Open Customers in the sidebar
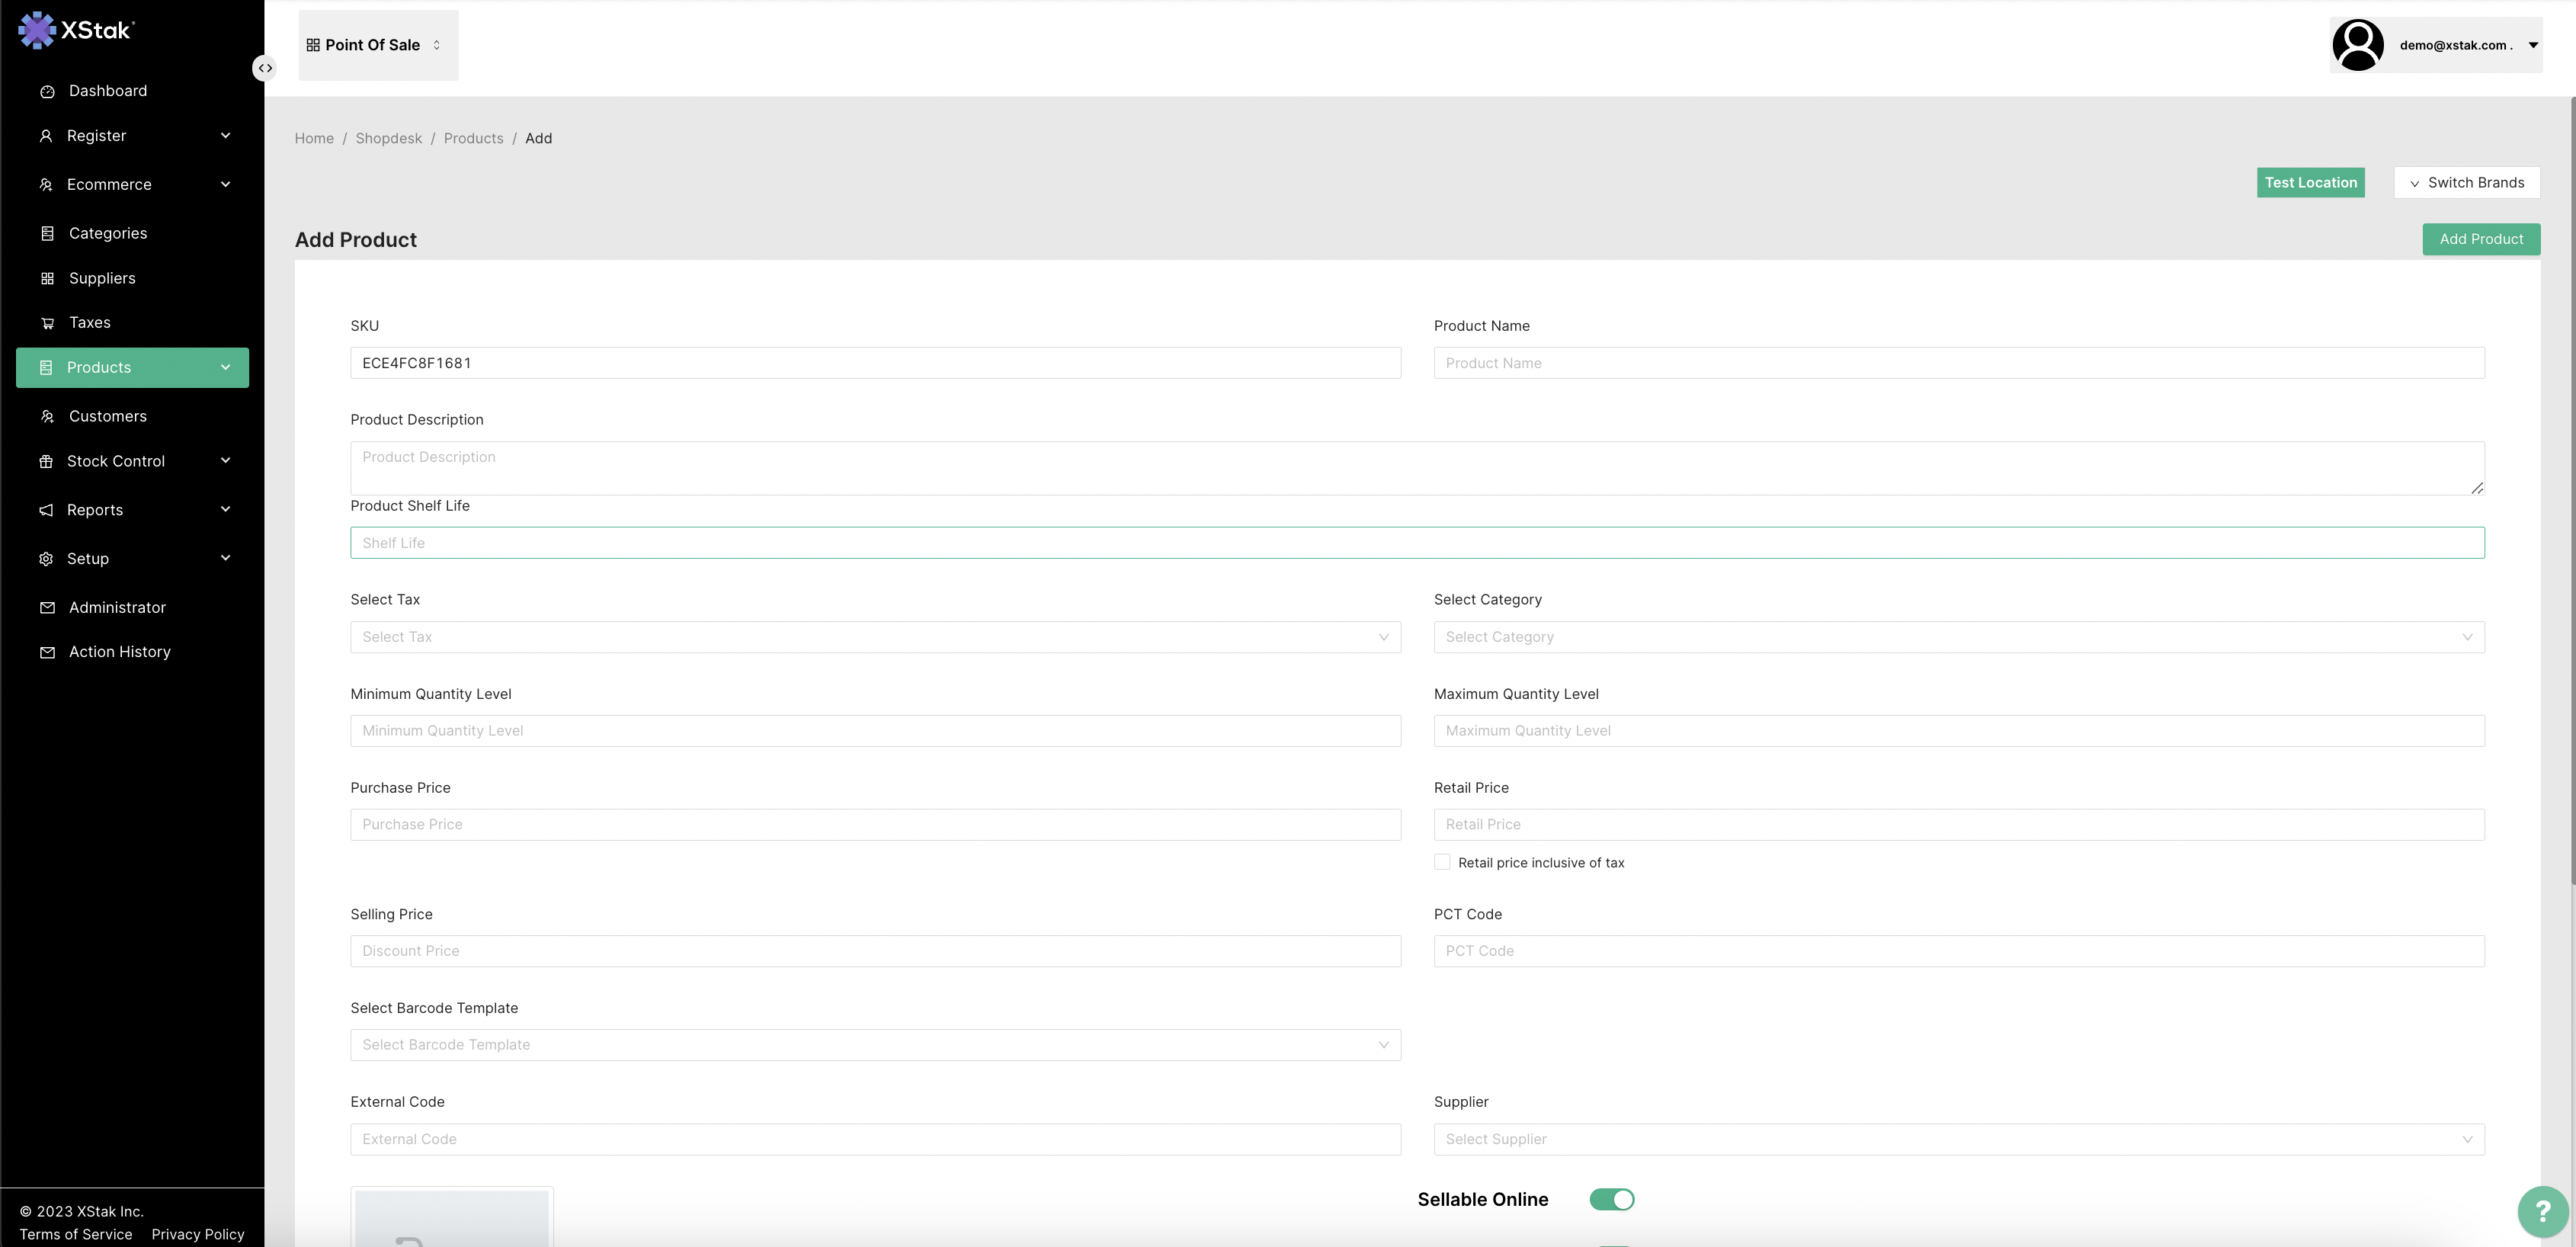The image size is (2576, 1247). pos(107,416)
